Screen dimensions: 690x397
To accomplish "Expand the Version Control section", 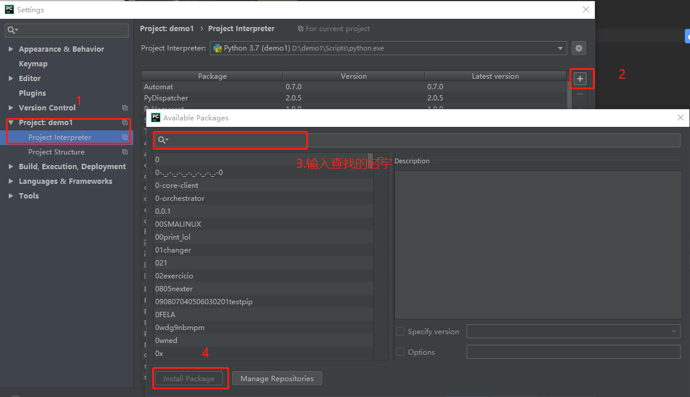I will point(11,107).
